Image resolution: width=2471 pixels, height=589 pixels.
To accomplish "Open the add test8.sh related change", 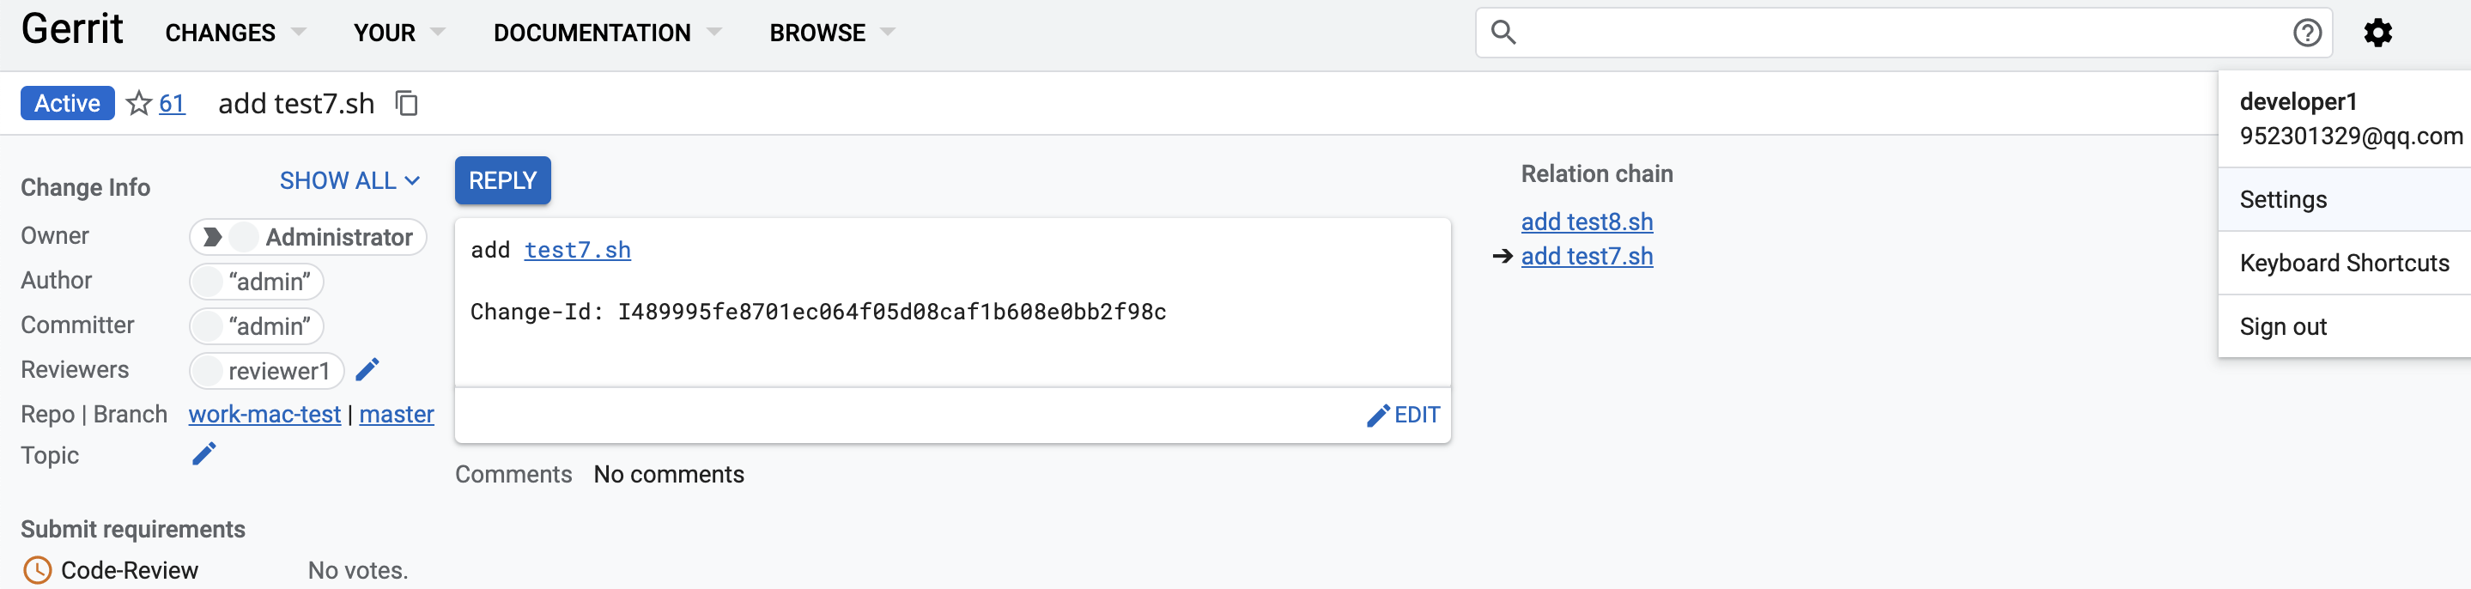I will 1587,222.
